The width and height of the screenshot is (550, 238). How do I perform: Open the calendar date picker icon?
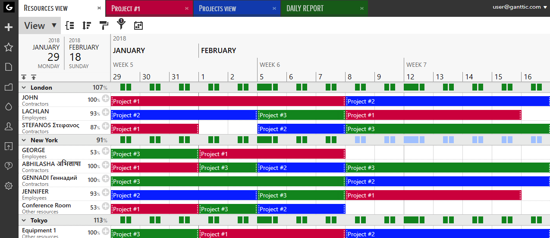(138, 25)
